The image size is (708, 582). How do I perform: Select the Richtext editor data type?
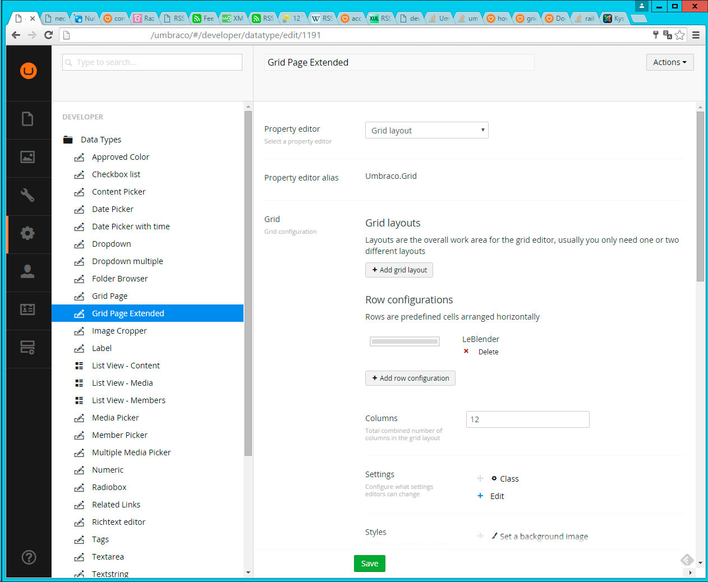click(x=118, y=522)
